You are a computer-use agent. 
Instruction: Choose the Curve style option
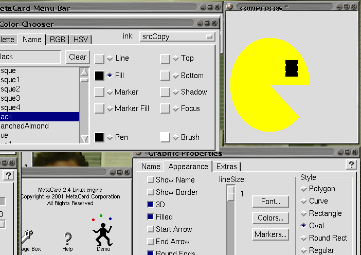click(x=304, y=201)
